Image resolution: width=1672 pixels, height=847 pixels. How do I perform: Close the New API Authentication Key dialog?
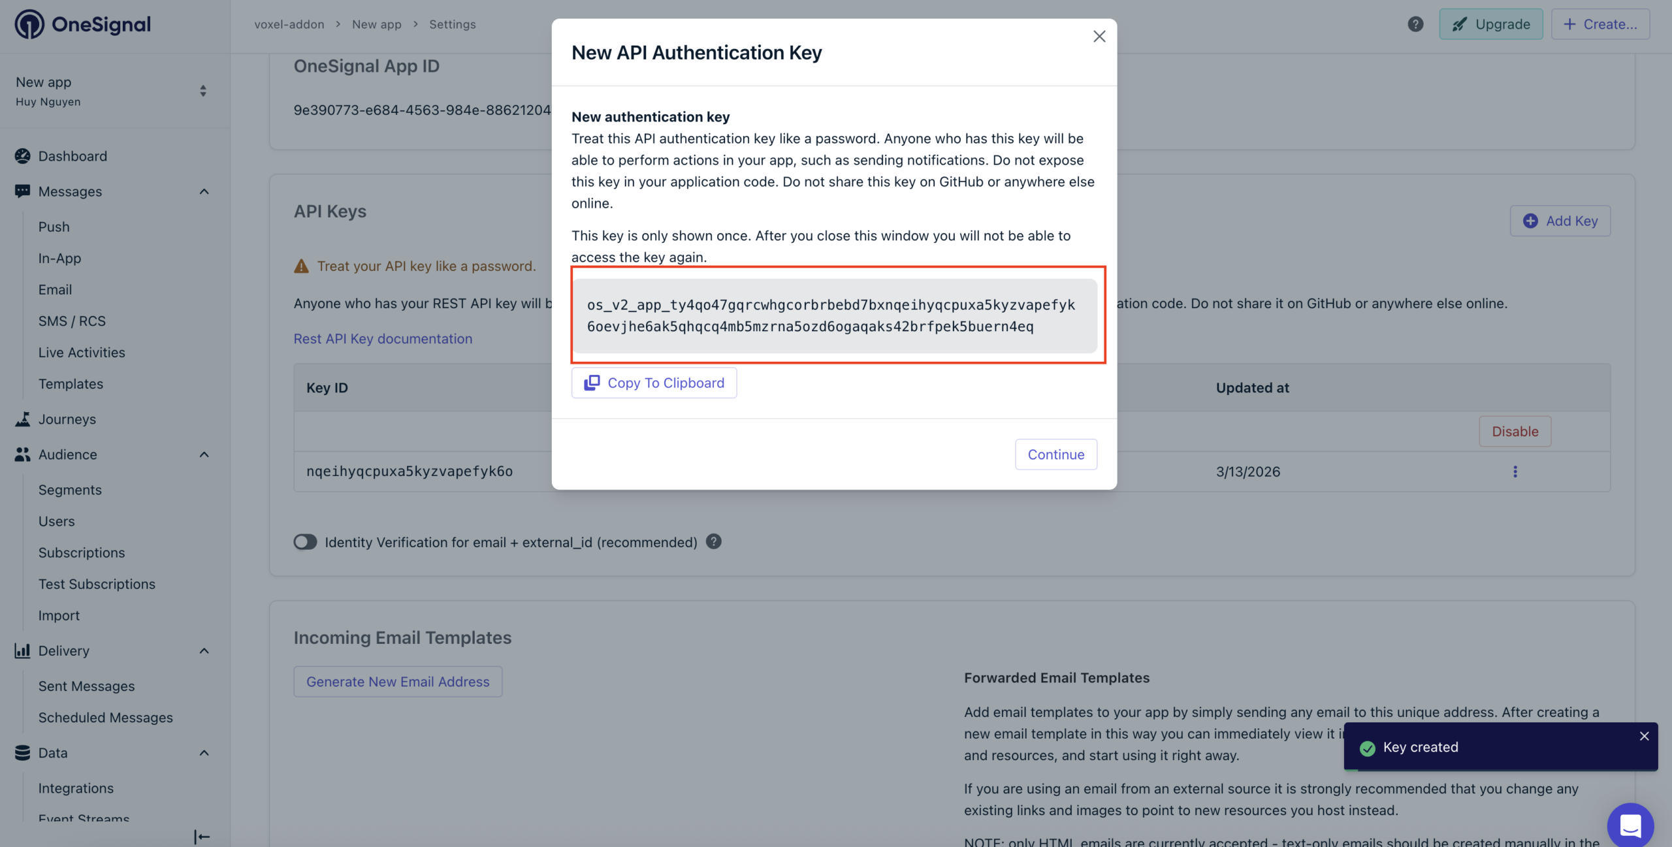pyautogui.click(x=1099, y=37)
